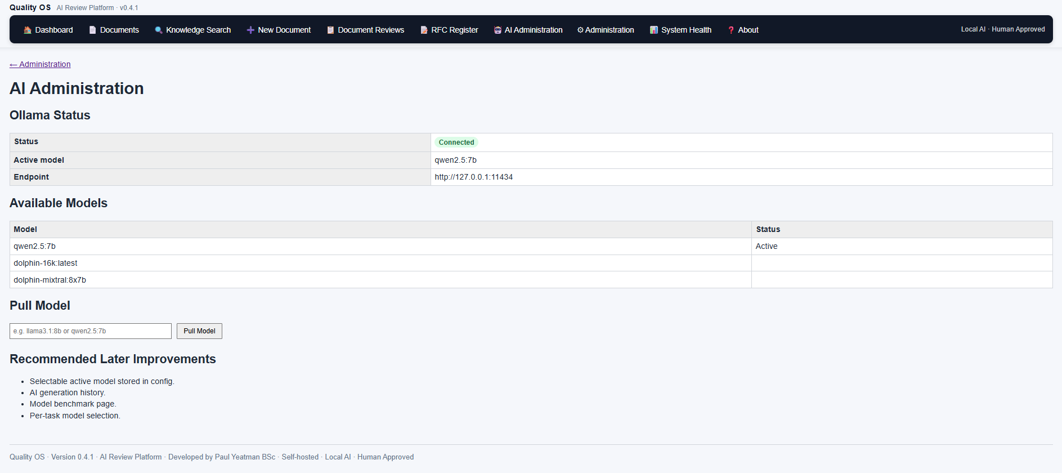This screenshot has width=1062, height=473.
Task: Open Knowledge Search page
Action: pyautogui.click(x=193, y=30)
